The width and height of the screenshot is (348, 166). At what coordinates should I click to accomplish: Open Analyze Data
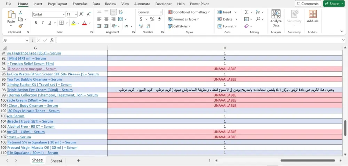(x=276, y=19)
